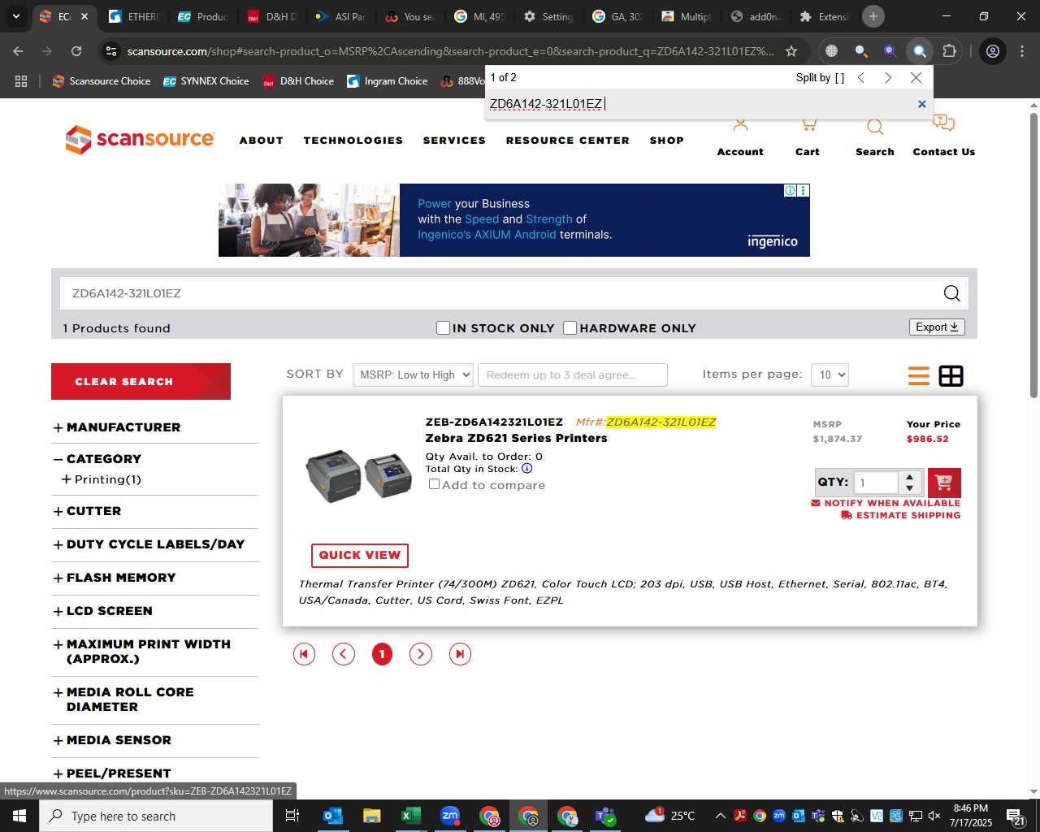This screenshot has height=832, width=1040.
Task: Open File Explorer from taskbar
Action: coord(372,816)
